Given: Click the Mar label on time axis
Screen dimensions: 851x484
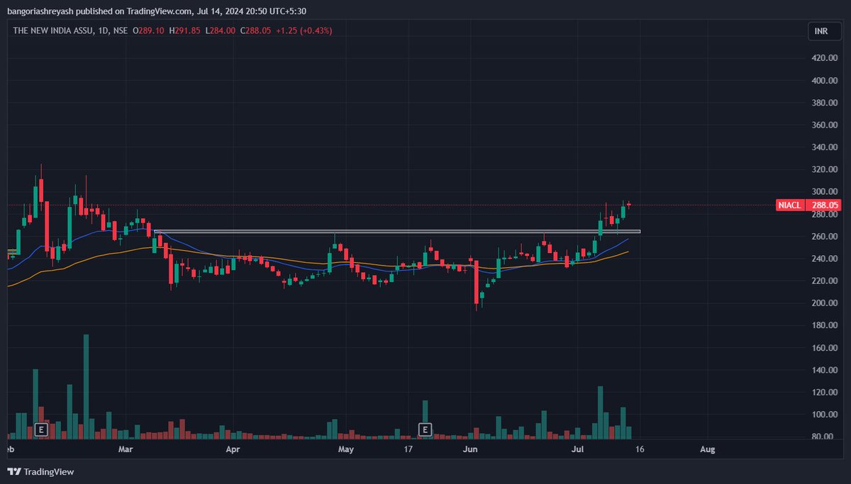Looking at the screenshot, I should [x=126, y=449].
